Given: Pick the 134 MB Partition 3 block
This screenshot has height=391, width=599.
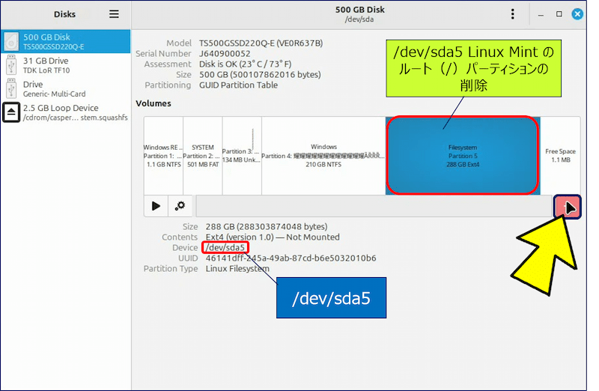Looking at the screenshot, I should (241, 155).
